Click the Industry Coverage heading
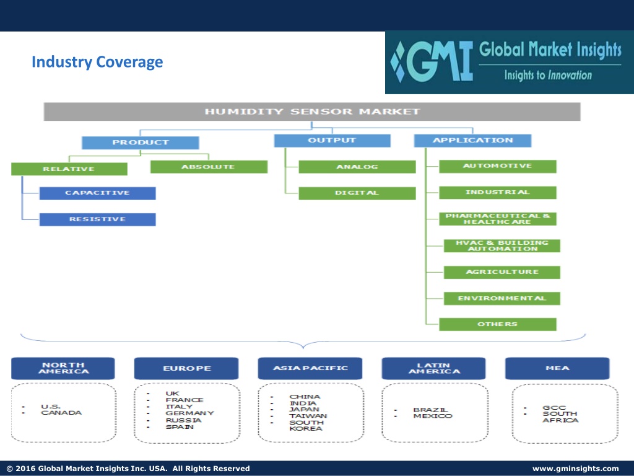 coord(97,62)
